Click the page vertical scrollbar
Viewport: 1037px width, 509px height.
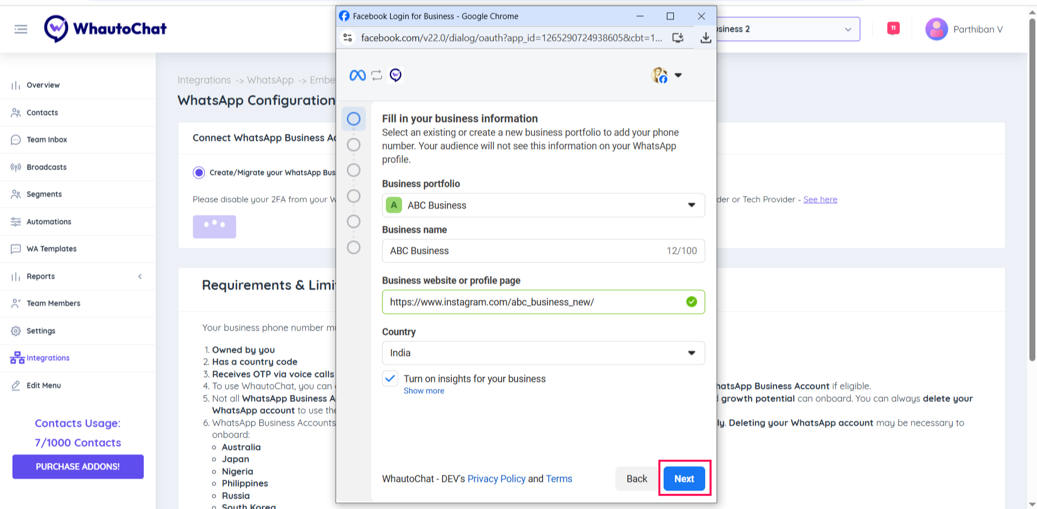coord(1032,189)
